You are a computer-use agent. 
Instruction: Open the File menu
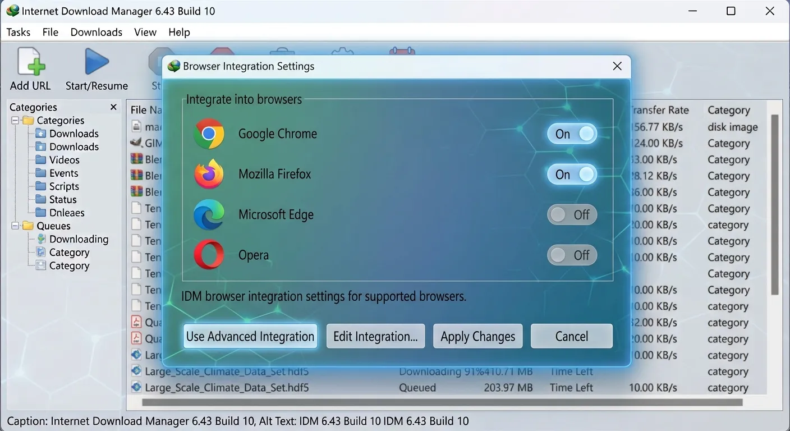click(x=50, y=33)
